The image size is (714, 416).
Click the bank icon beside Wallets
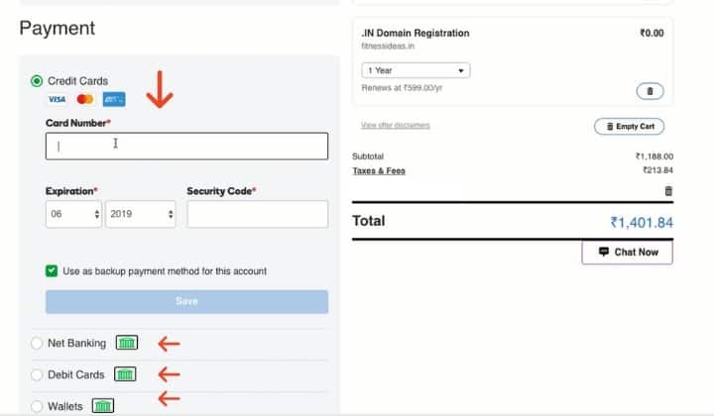click(x=103, y=405)
